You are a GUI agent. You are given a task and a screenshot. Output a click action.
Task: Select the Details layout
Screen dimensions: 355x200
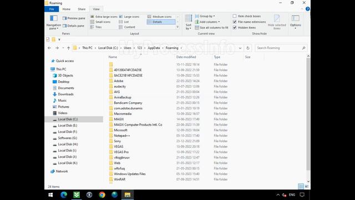[161, 22]
